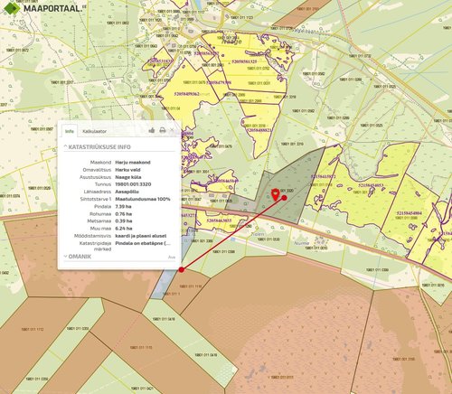
Task: Select the yellow parcel labeled 52158454053
Action: click(x=371, y=185)
